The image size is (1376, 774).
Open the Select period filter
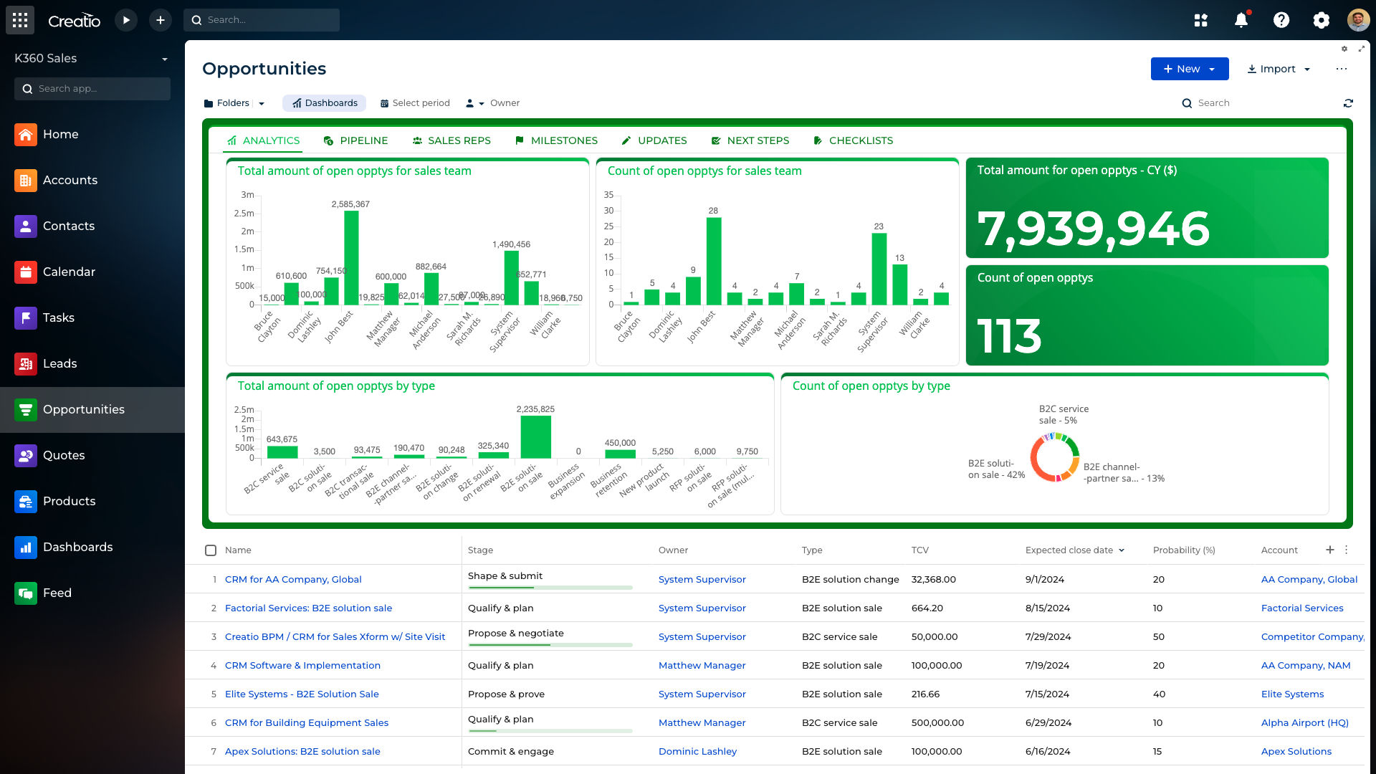(x=415, y=103)
